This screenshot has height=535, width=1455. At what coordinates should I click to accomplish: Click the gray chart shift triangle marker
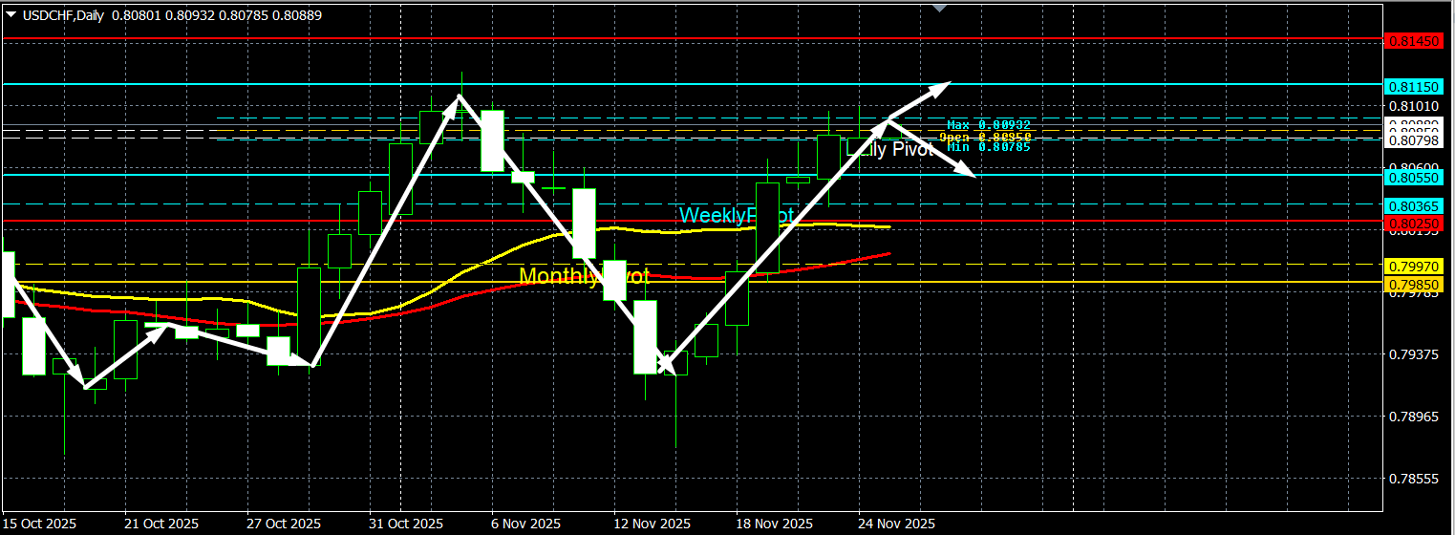click(x=940, y=8)
